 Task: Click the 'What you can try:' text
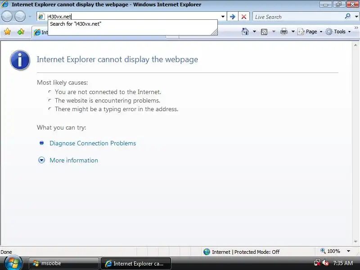pyautogui.click(x=62, y=127)
